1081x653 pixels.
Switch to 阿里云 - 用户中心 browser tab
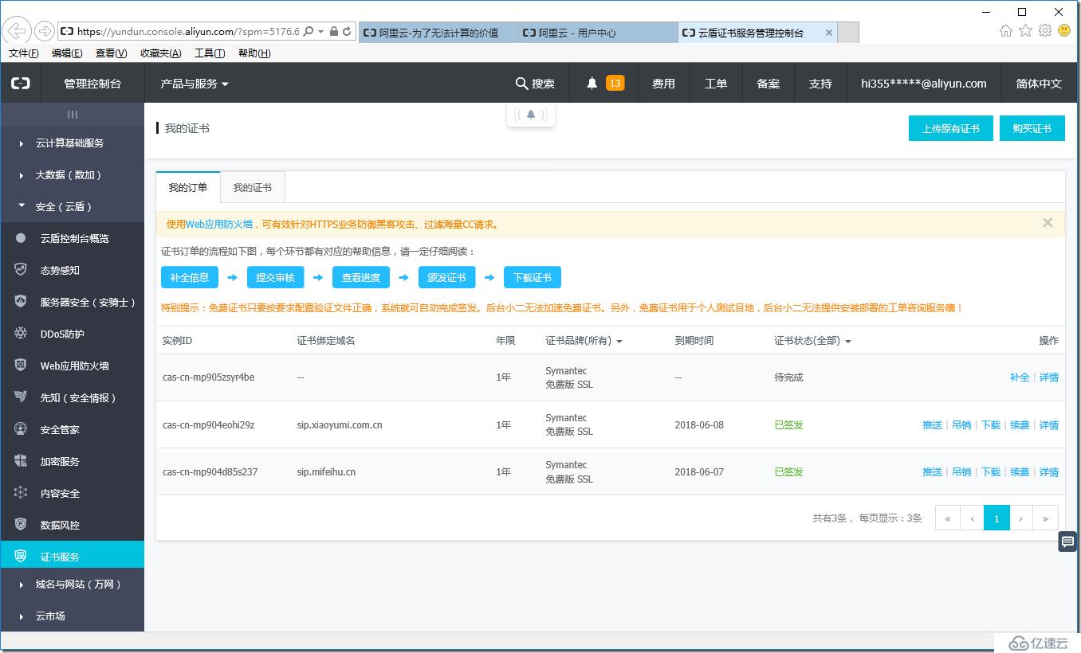pos(598,33)
